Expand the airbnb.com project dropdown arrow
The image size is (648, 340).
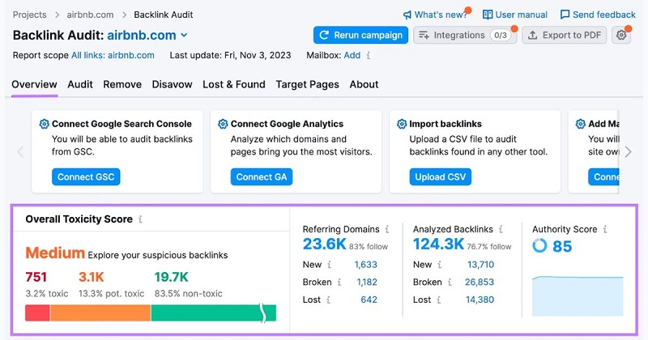(184, 36)
